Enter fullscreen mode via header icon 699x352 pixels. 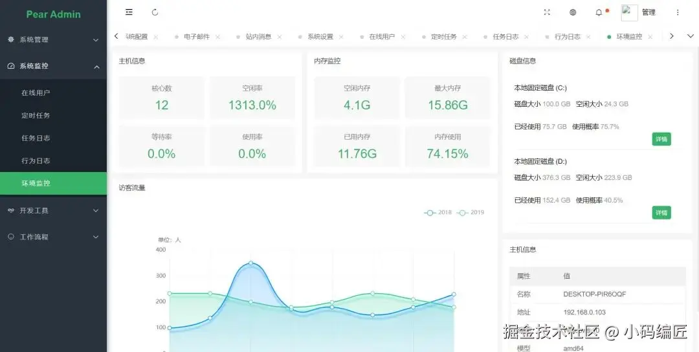point(547,12)
